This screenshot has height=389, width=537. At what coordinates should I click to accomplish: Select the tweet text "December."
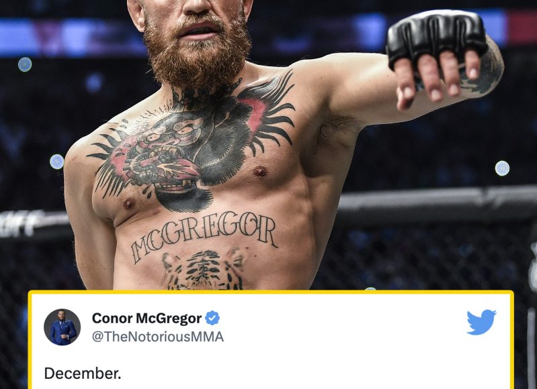pyautogui.click(x=83, y=374)
